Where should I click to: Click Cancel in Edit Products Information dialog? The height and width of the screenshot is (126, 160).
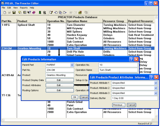(84, 97)
